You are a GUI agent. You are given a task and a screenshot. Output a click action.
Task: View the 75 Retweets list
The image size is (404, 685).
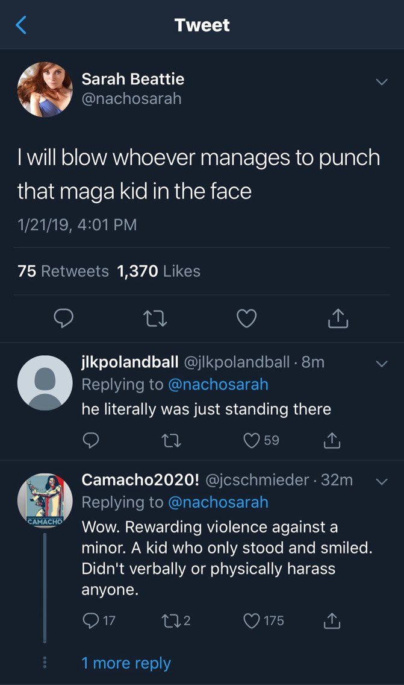63,271
